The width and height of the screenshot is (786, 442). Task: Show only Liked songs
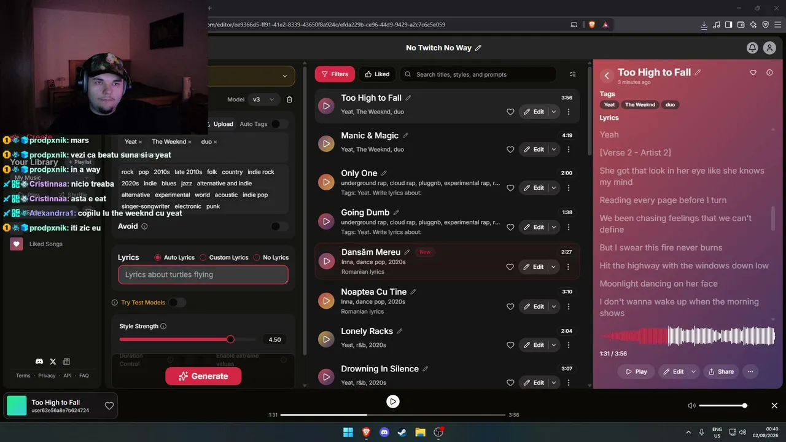point(377,74)
